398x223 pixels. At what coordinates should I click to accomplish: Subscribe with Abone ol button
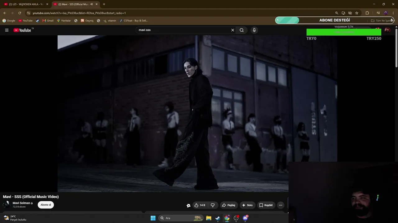tap(46, 205)
